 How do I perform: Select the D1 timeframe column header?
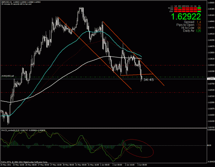(200, 6)
